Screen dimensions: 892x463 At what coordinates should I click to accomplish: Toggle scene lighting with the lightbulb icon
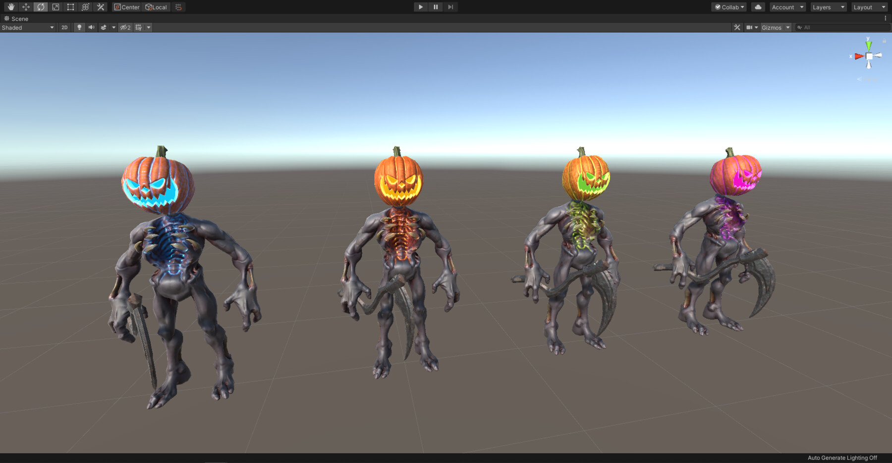point(79,27)
